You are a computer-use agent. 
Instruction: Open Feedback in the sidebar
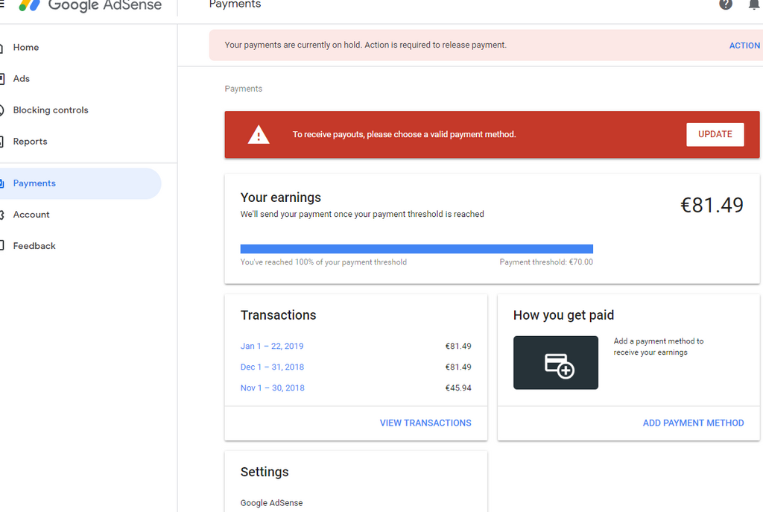(x=34, y=246)
